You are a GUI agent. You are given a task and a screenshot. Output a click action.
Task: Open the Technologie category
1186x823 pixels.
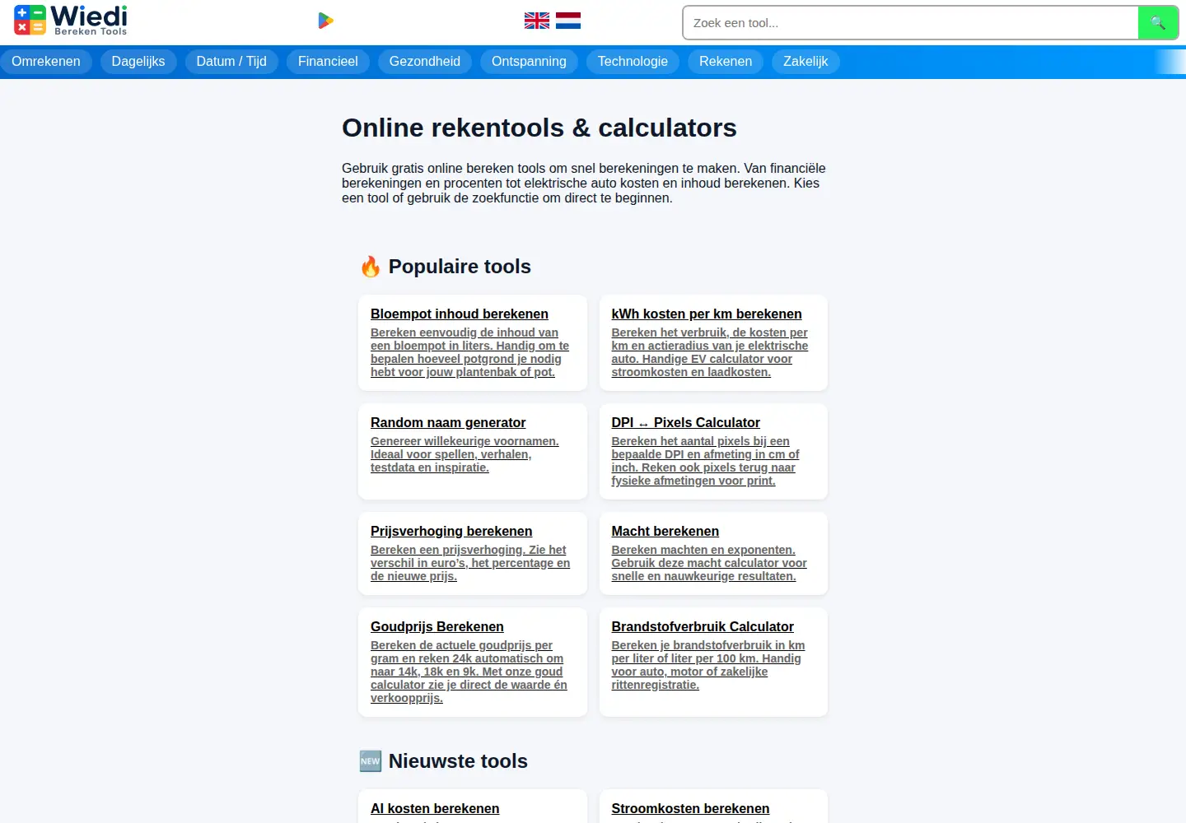pos(633,62)
